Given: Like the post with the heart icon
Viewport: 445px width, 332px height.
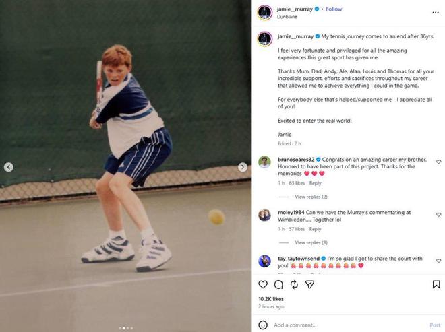Looking at the screenshot, I should pyautogui.click(x=263, y=285).
